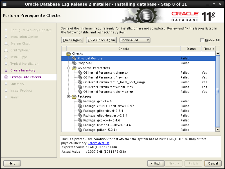Click the gear icon for shmmax parameter

(x=80, y=73)
